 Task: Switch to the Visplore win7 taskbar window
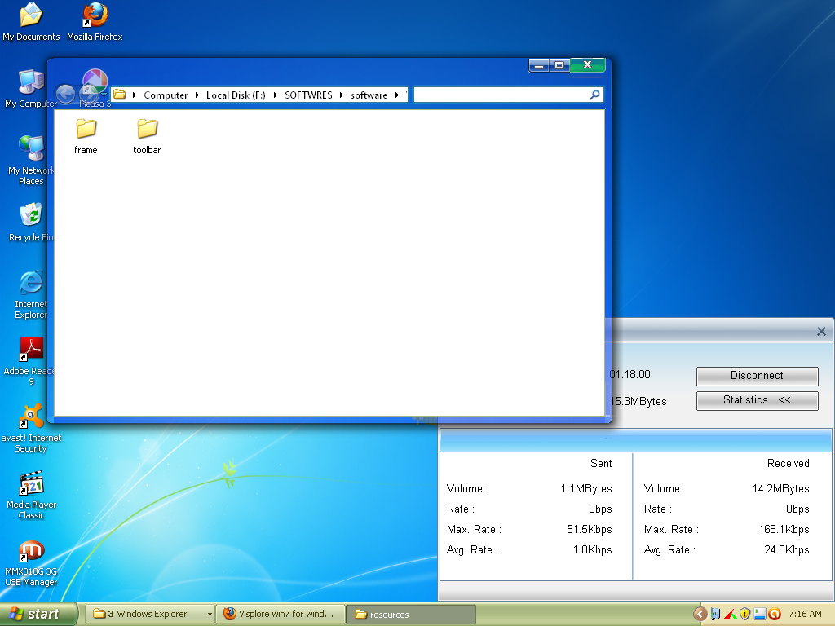point(281,614)
